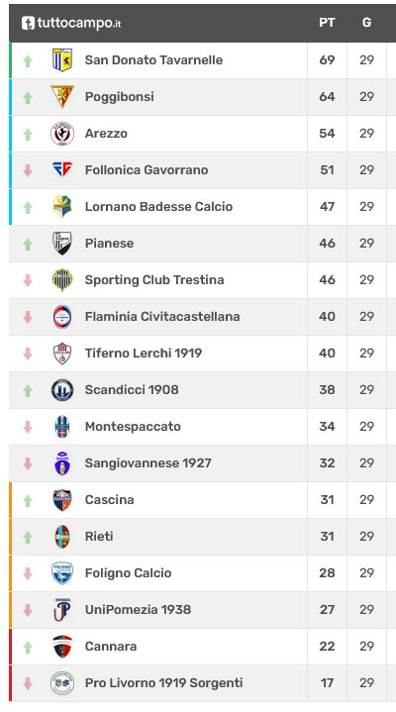Select the Lornano Badesse Calcio team name

click(159, 207)
